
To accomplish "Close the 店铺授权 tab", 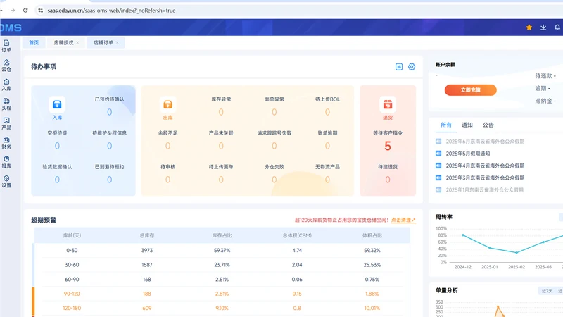I will (77, 43).
